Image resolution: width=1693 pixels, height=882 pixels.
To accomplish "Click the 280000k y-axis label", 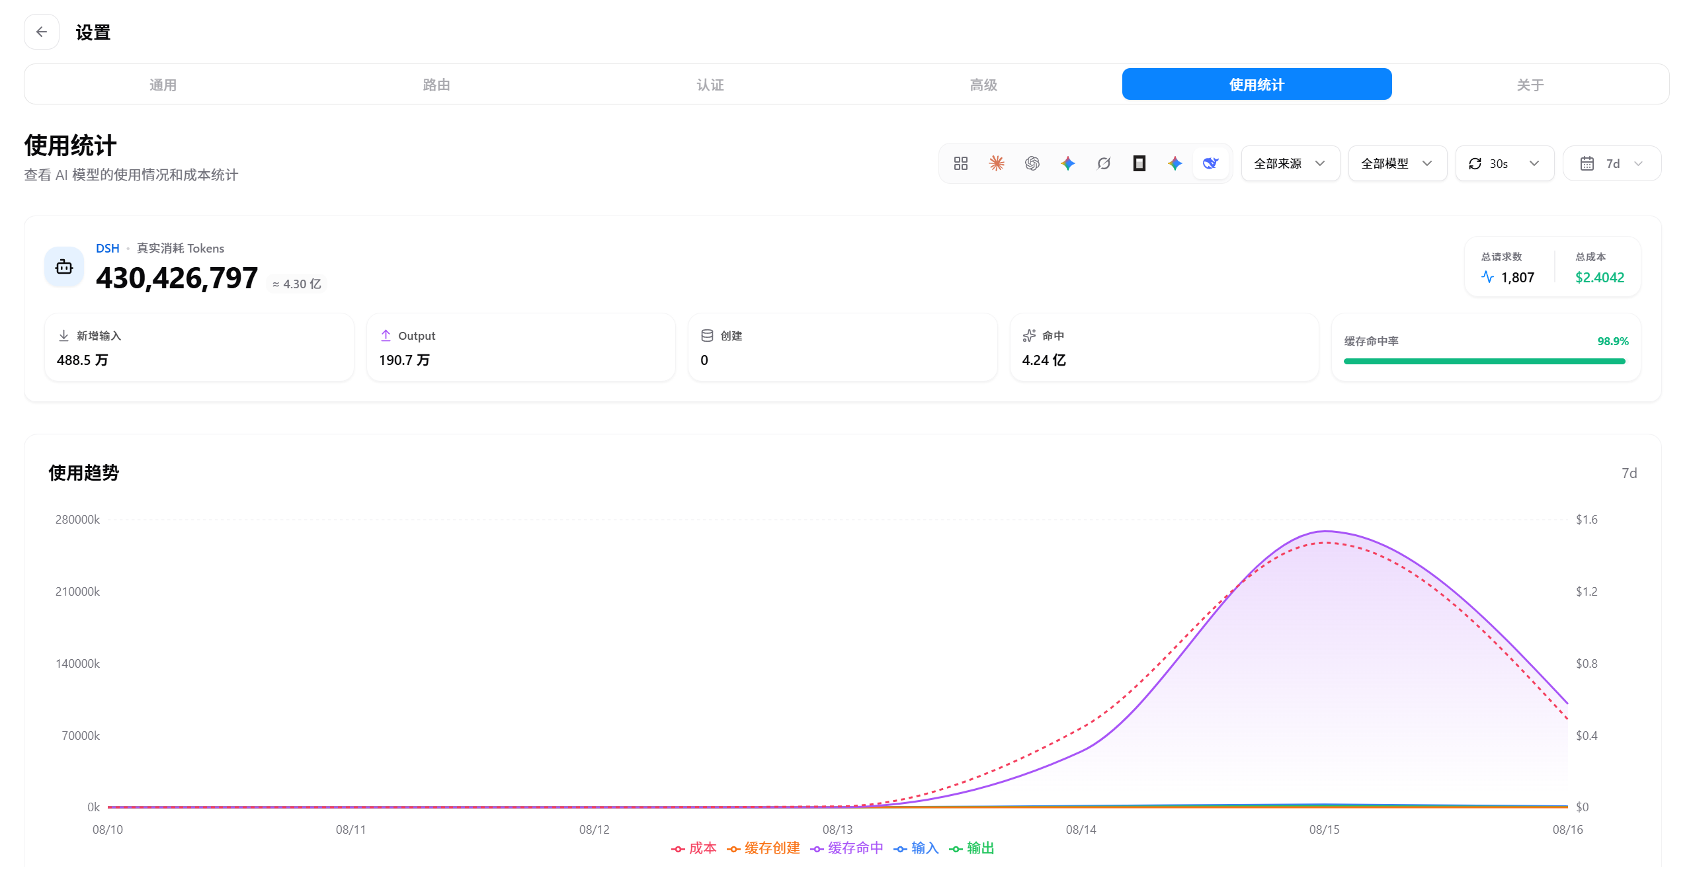I will [77, 520].
